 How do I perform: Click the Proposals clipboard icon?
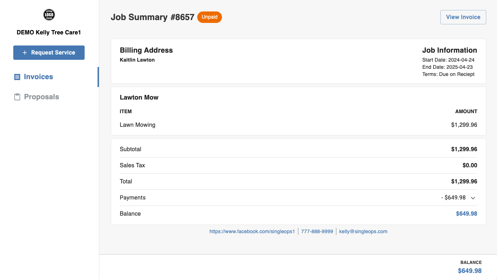pos(17,97)
